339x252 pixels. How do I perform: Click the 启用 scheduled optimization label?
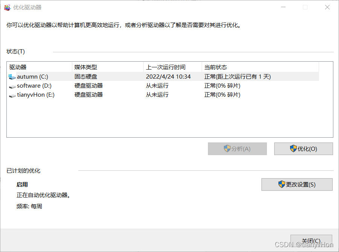22,184
